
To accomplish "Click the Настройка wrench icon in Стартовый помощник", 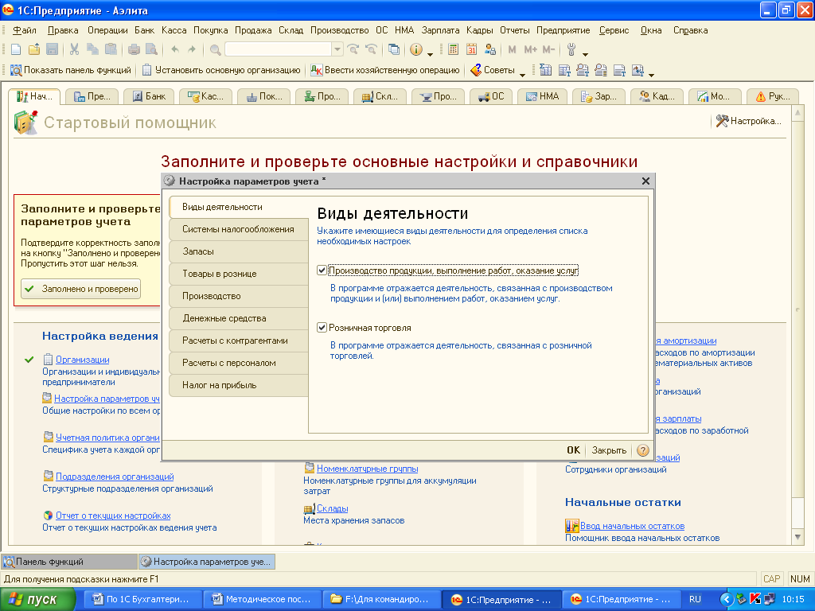I will click(722, 121).
